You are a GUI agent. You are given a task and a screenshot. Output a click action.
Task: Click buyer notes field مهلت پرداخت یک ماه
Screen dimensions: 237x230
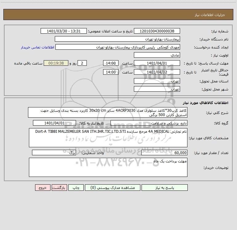pyautogui.click(x=108, y=167)
